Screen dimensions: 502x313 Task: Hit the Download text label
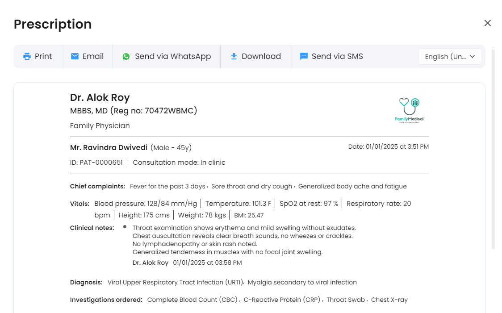[261, 56]
